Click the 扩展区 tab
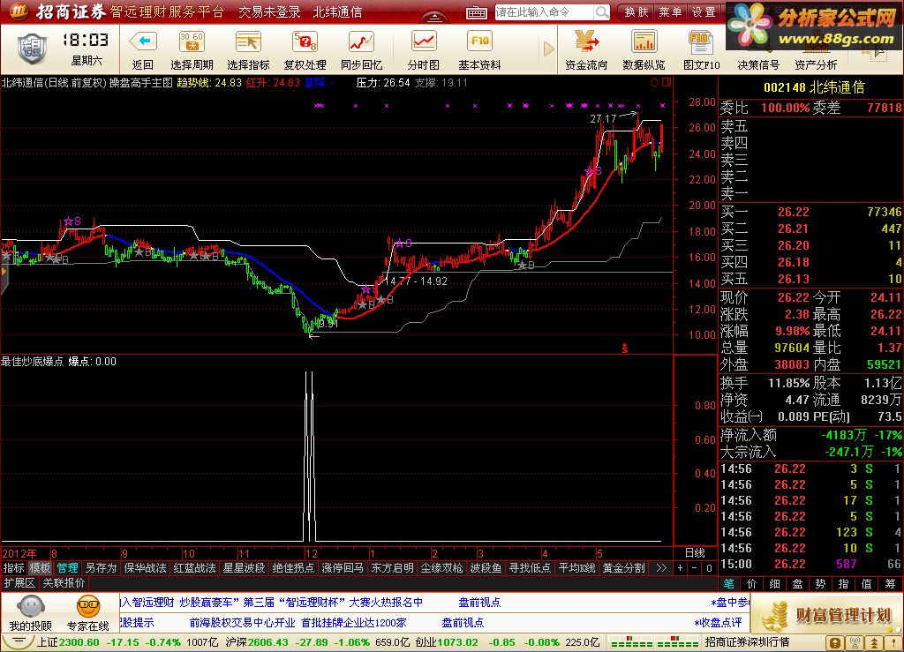Viewport: 904px width, 652px height. [19, 583]
